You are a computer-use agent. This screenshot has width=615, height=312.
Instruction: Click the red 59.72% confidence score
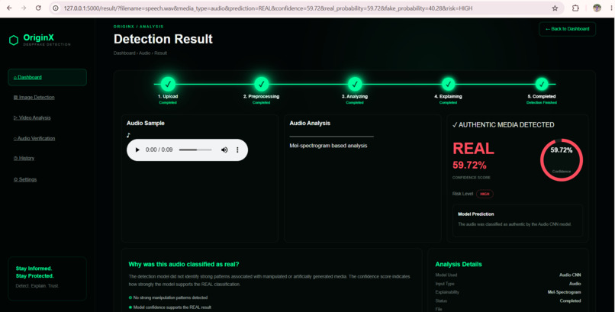[469, 166]
